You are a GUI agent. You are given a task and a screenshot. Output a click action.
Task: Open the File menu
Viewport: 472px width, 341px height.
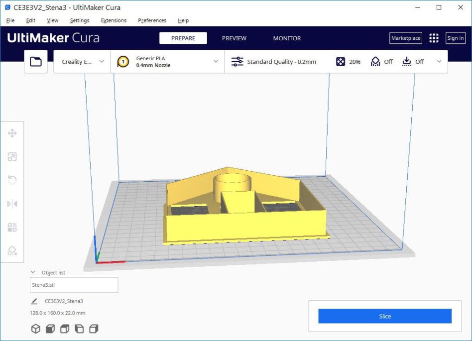(x=10, y=20)
